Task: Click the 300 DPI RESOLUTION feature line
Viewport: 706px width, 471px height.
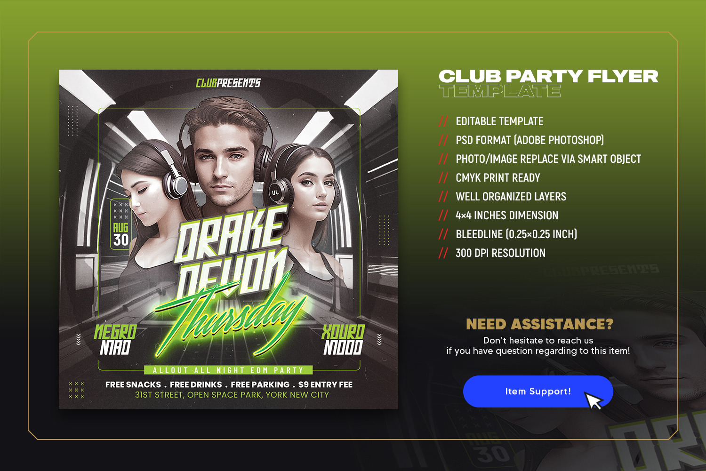Action: coord(500,253)
